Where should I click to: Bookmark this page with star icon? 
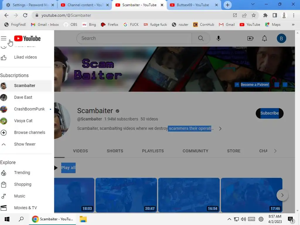coord(253,15)
